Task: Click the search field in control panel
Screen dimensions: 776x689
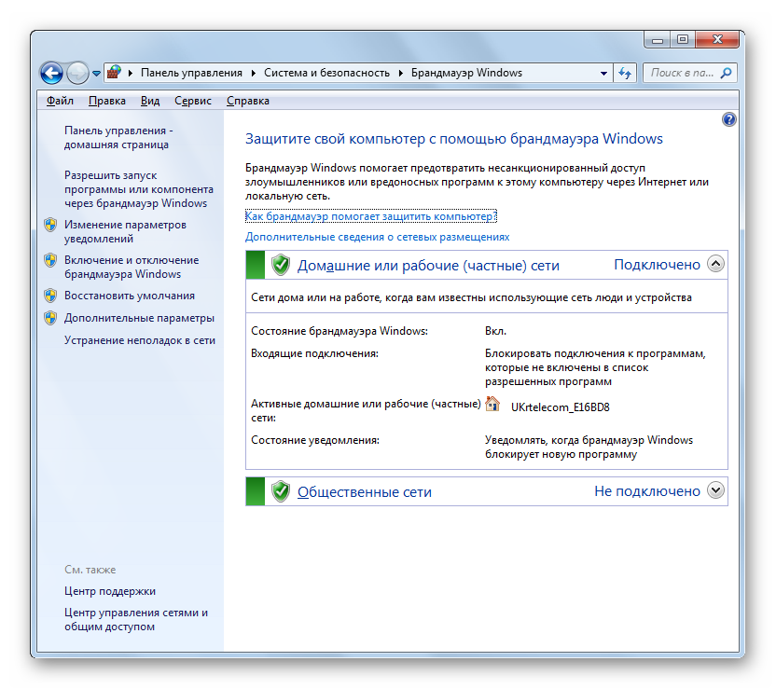Action: coord(683,73)
